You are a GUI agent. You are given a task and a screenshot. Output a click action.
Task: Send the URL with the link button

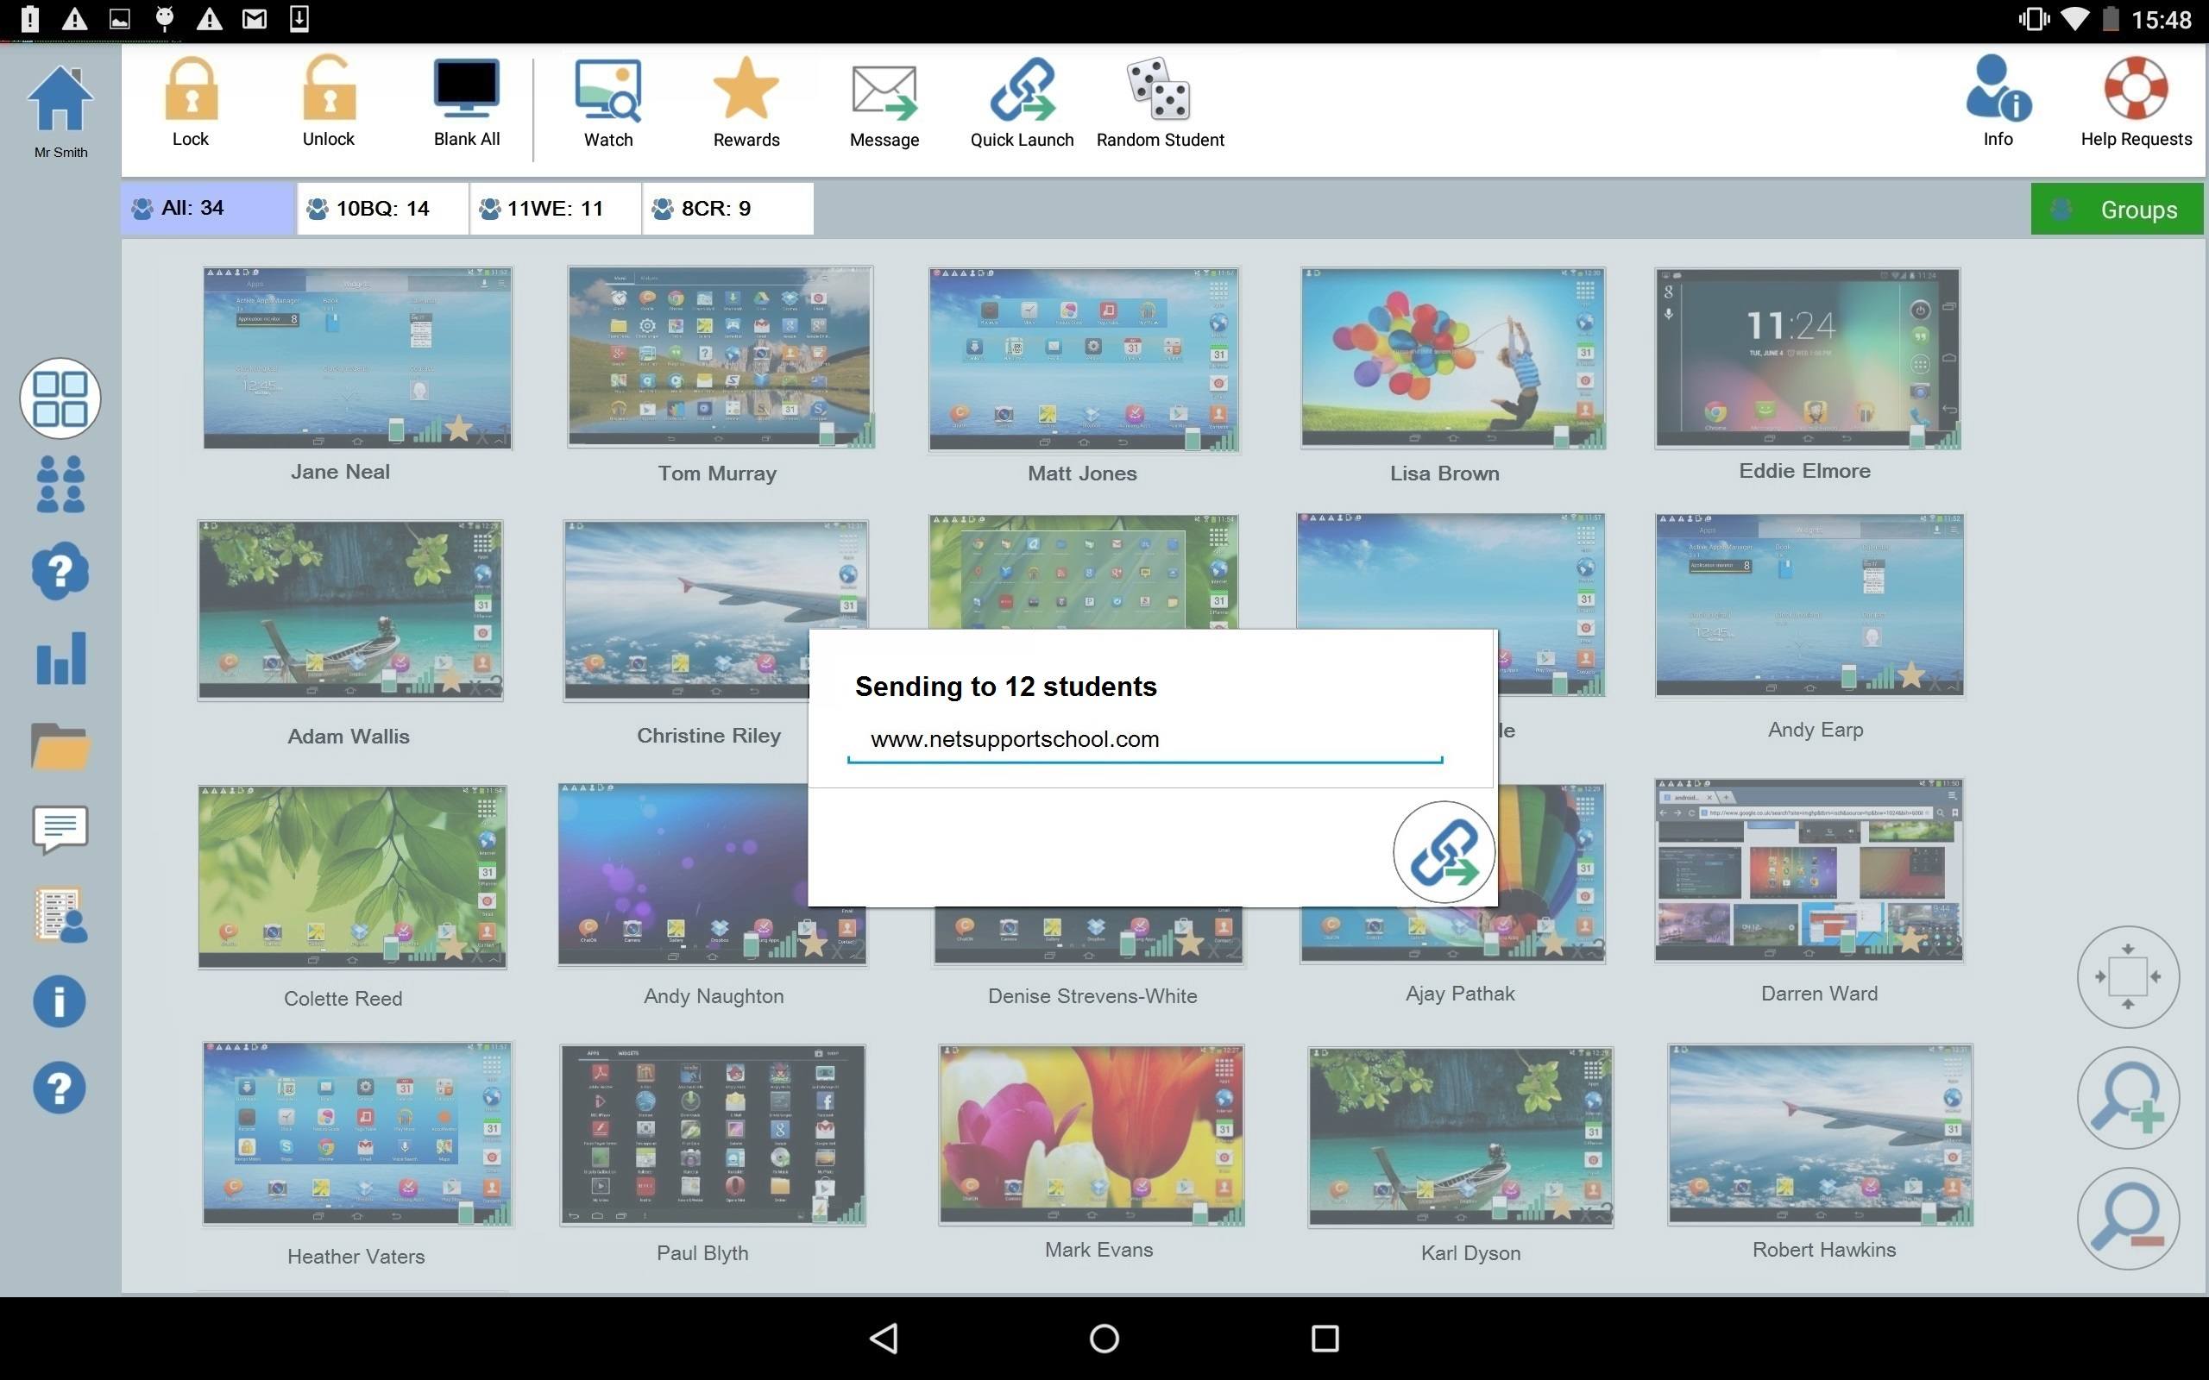1443,852
